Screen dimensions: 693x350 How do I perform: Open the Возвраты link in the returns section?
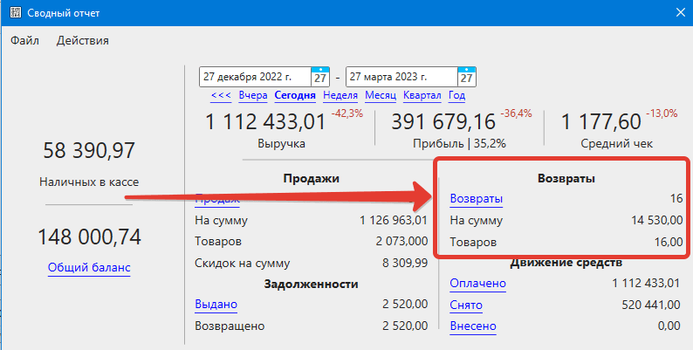(x=476, y=199)
